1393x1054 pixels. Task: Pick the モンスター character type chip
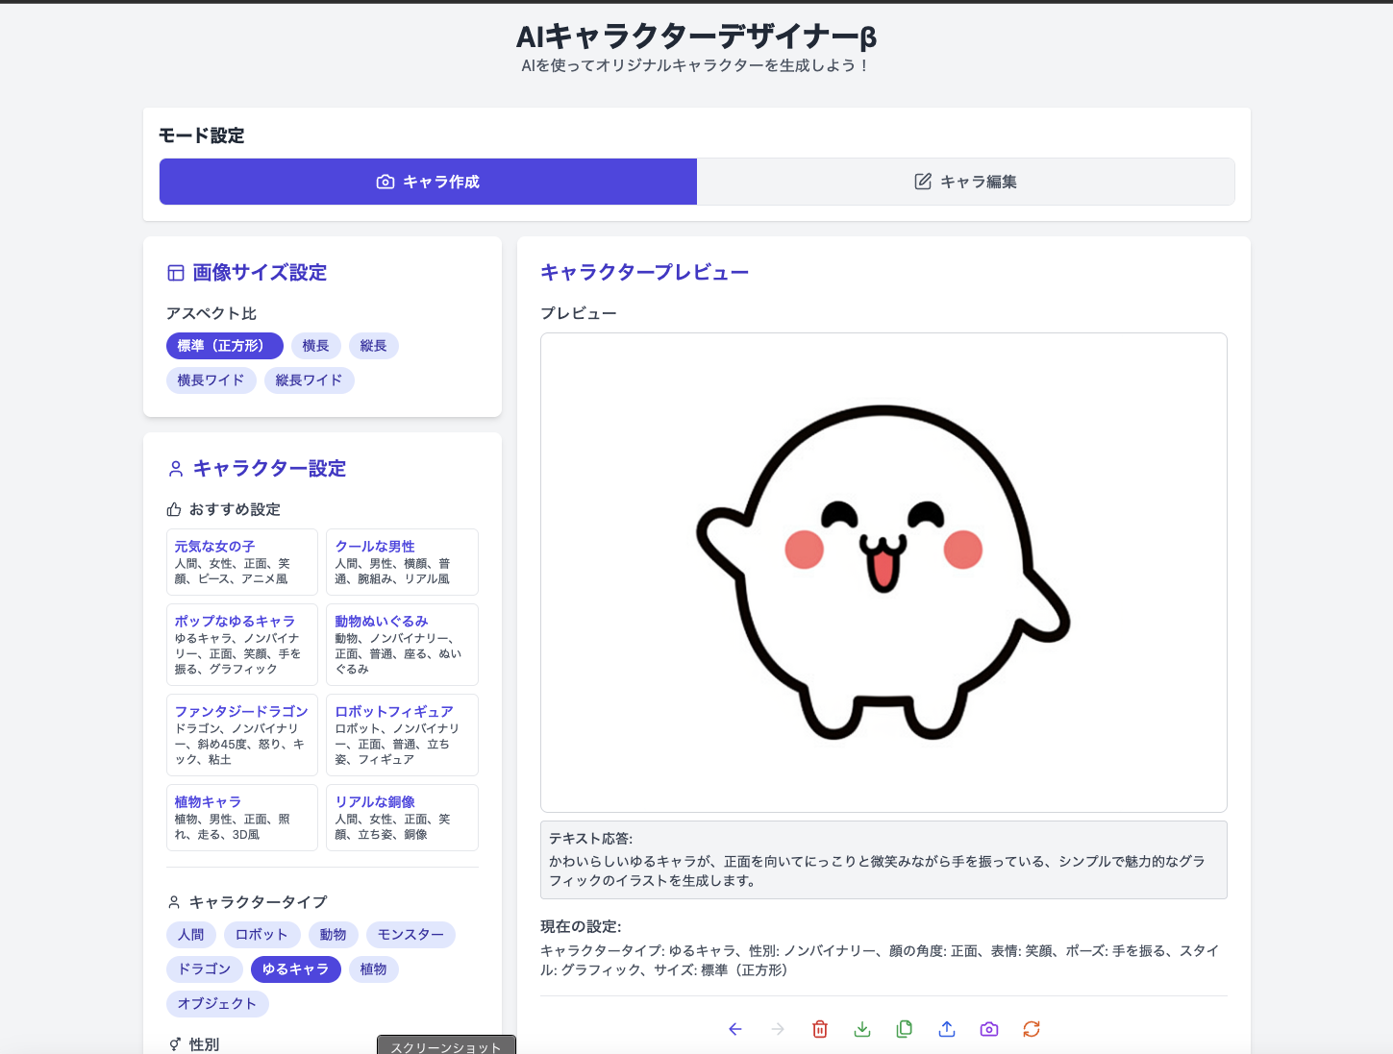(410, 935)
